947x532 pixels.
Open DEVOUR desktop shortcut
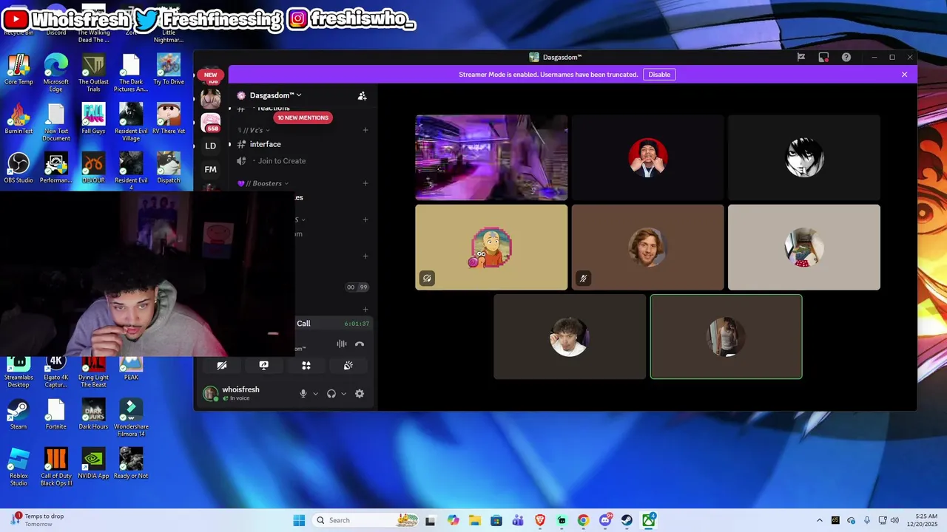pos(93,169)
